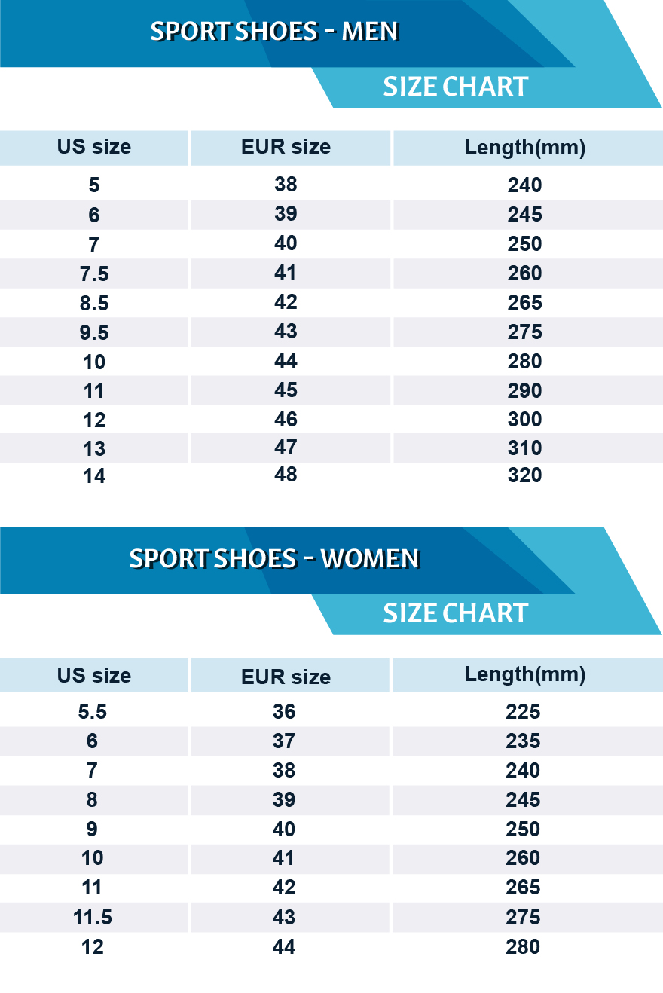Image resolution: width=663 pixels, height=993 pixels.
Task: Click the men's US size 7.5 cell
Action: [94, 273]
